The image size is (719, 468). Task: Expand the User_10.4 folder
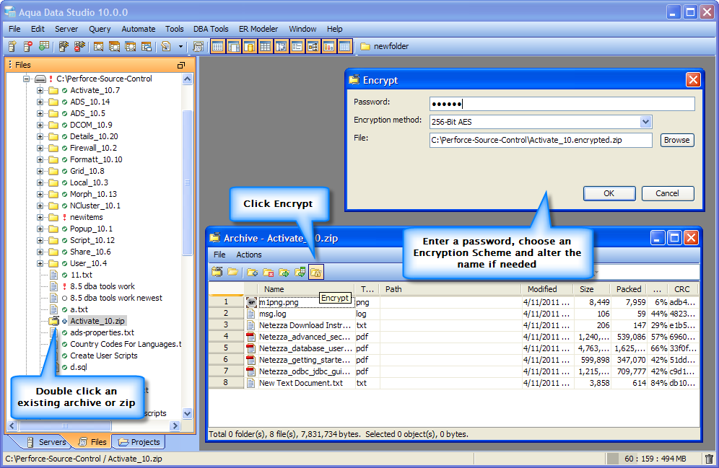[x=40, y=263]
